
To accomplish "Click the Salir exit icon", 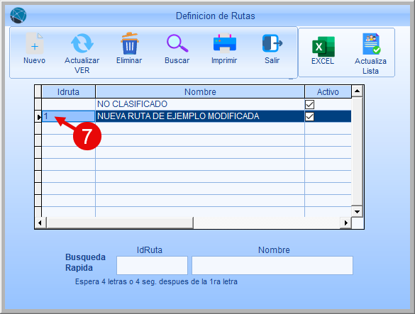I will 272,43.
